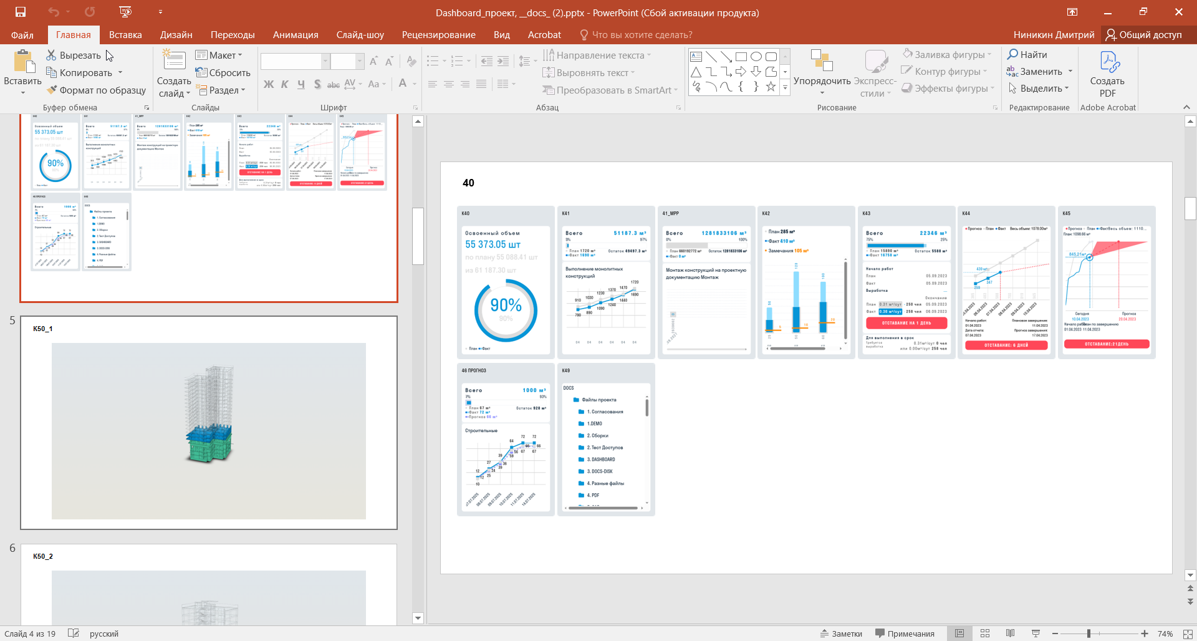This screenshot has height=641, width=1197.
Task: Click the Reset (Сбросить) slide button
Action: coord(223,73)
